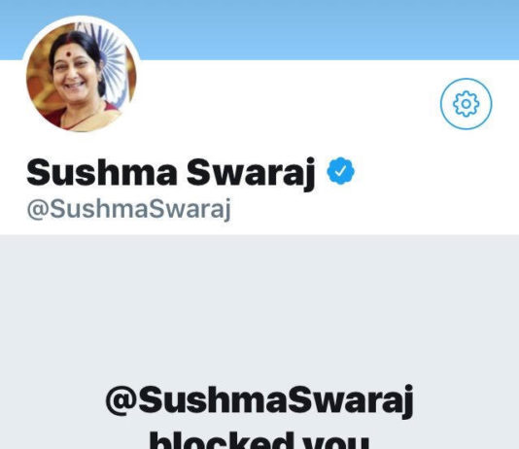Select the display name Sushma Swaraj
The height and width of the screenshot is (449, 519).
point(170,172)
